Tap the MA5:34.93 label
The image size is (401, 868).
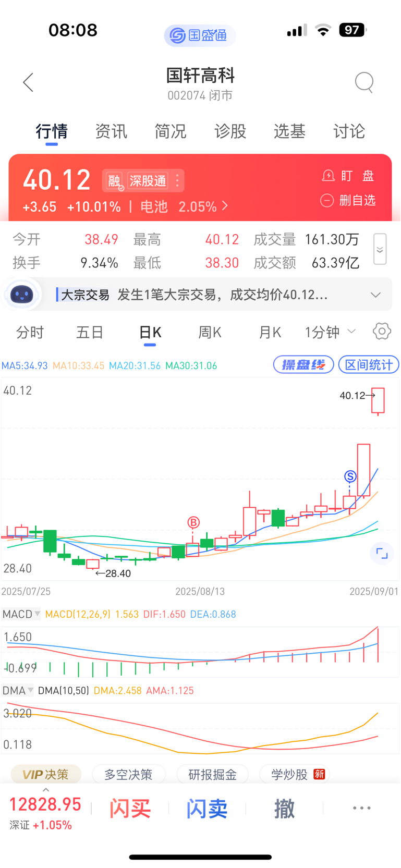(x=25, y=365)
